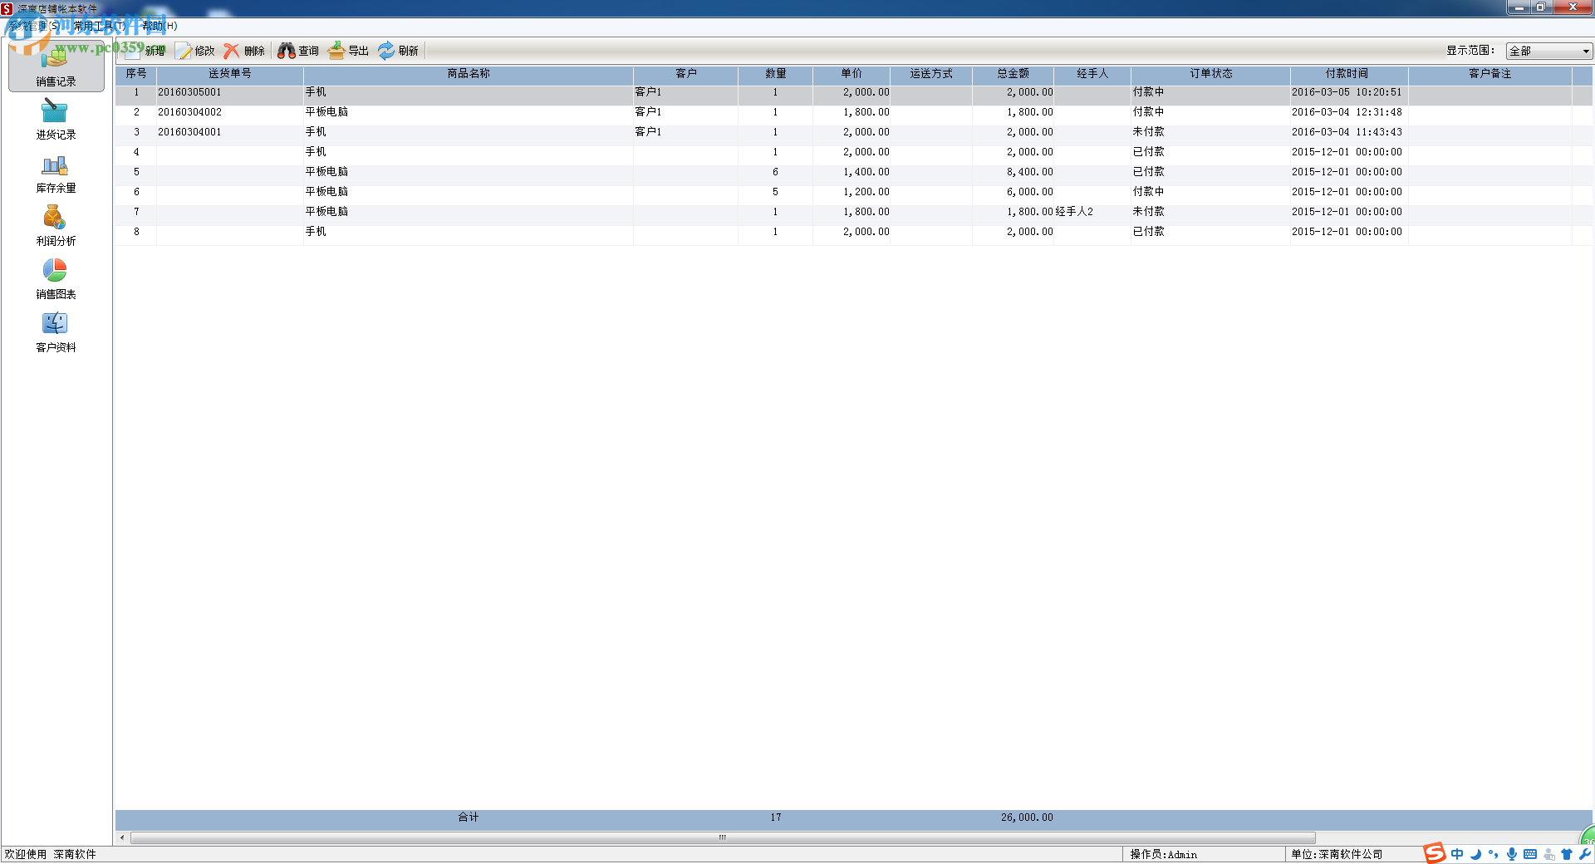Click the 修改 (Edit) pencil icon
The image size is (1595, 864).
click(184, 51)
